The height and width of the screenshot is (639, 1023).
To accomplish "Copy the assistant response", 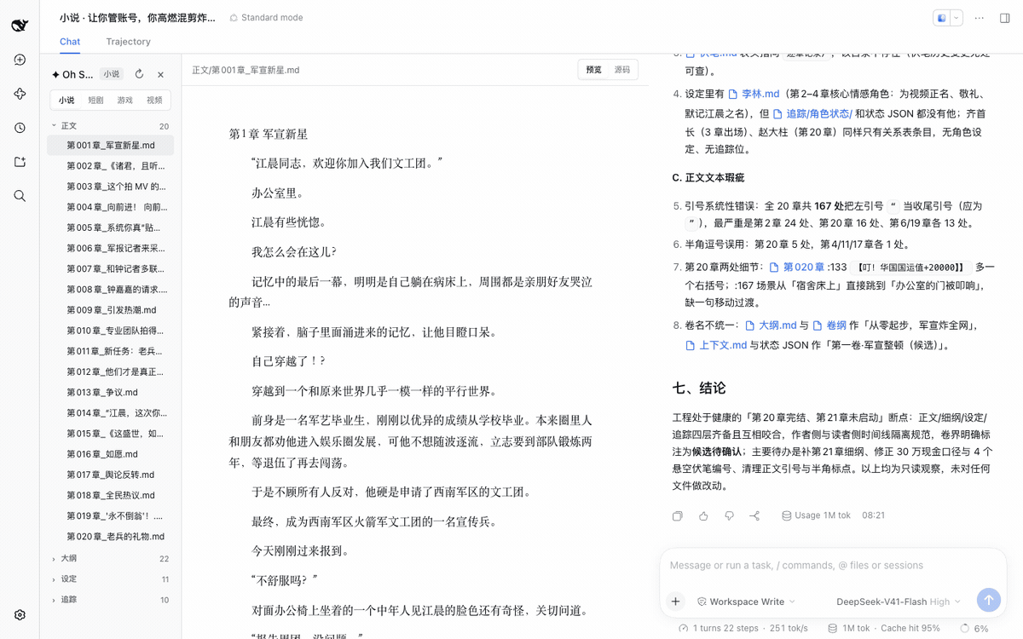I will (678, 515).
